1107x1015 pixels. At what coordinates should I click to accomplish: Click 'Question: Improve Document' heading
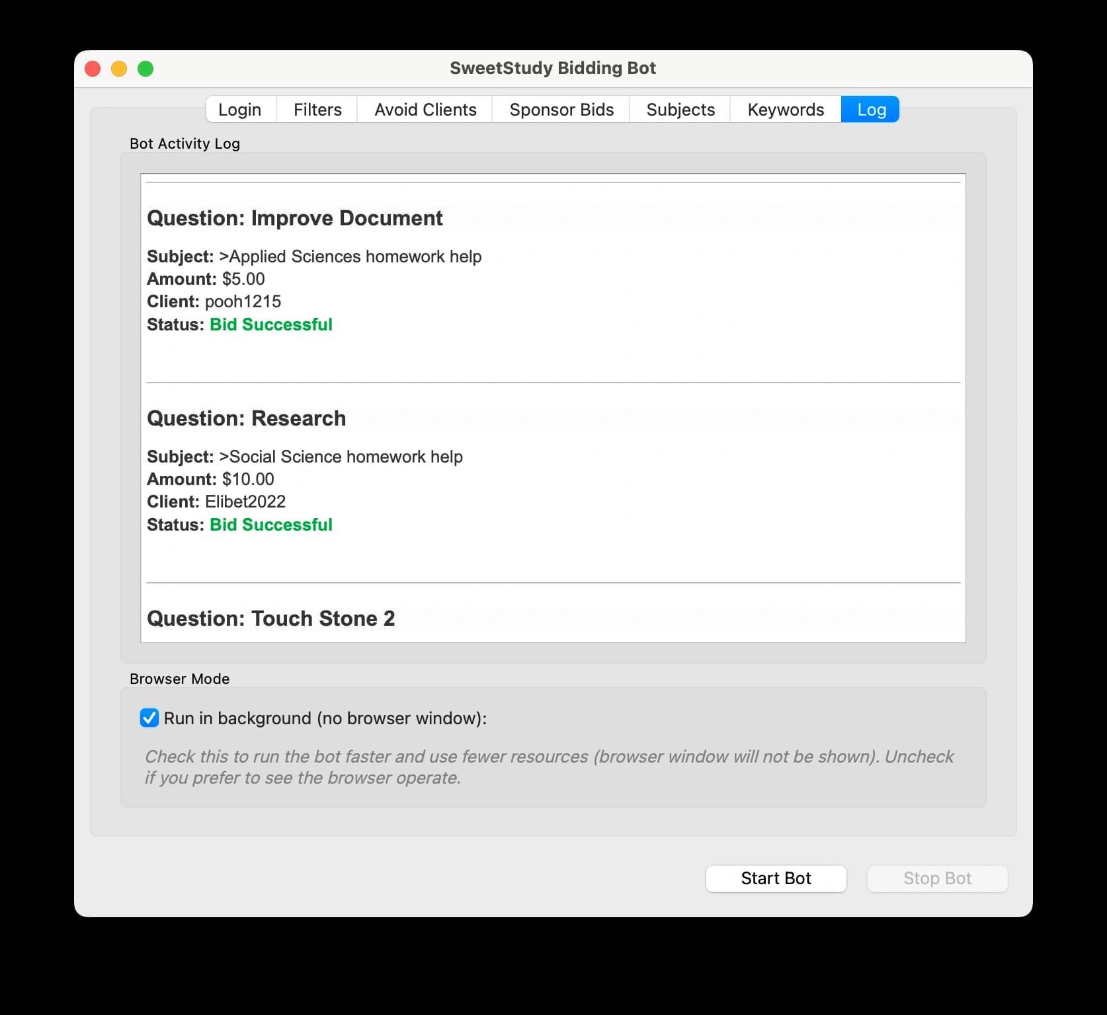[x=295, y=218]
